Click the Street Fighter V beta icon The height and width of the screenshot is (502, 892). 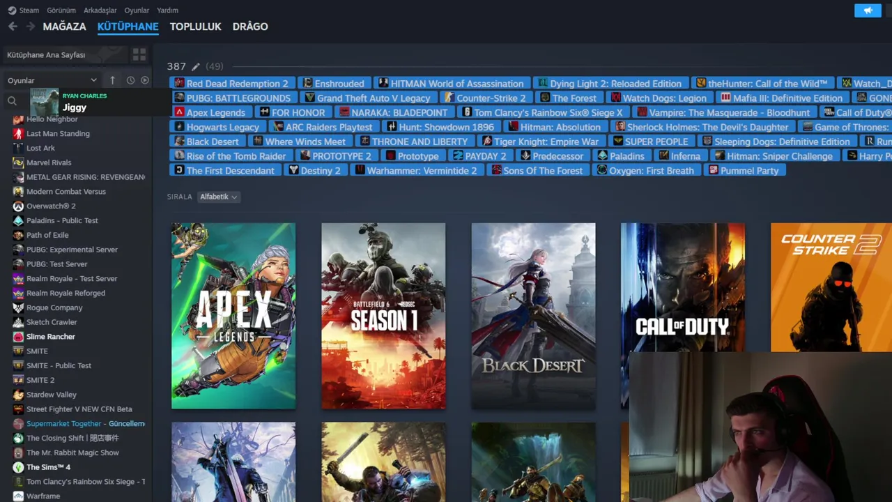tap(18, 409)
